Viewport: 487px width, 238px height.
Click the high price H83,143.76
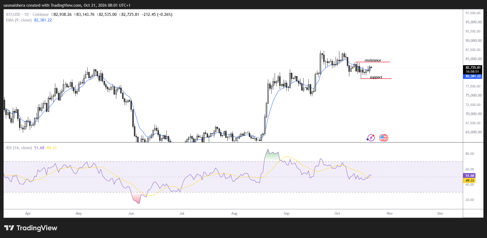pyautogui.click(x=84, y=14)
